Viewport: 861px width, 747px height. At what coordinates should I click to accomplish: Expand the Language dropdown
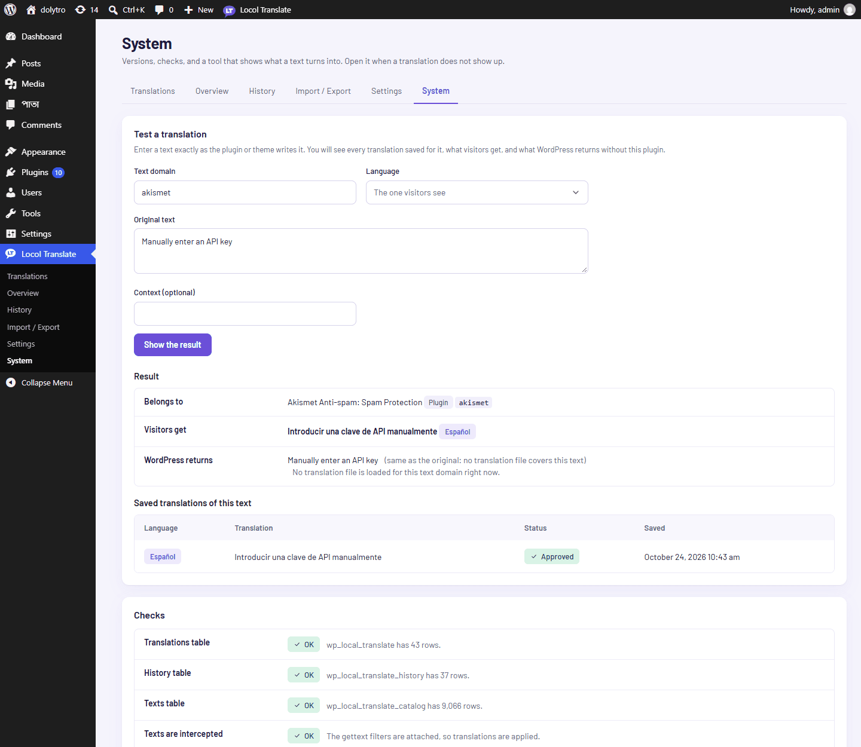pyautogui.click(x=477, y=192)
